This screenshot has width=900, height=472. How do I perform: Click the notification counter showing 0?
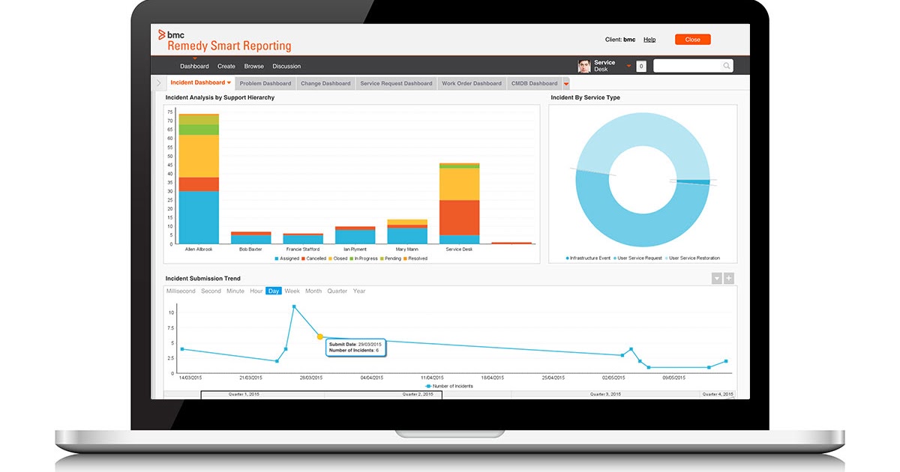pos(641,66)
